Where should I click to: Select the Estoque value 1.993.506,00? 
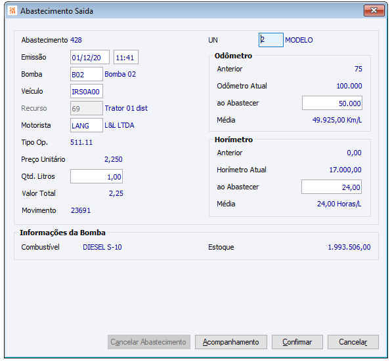pyautogui.click(x=349, y=247)
